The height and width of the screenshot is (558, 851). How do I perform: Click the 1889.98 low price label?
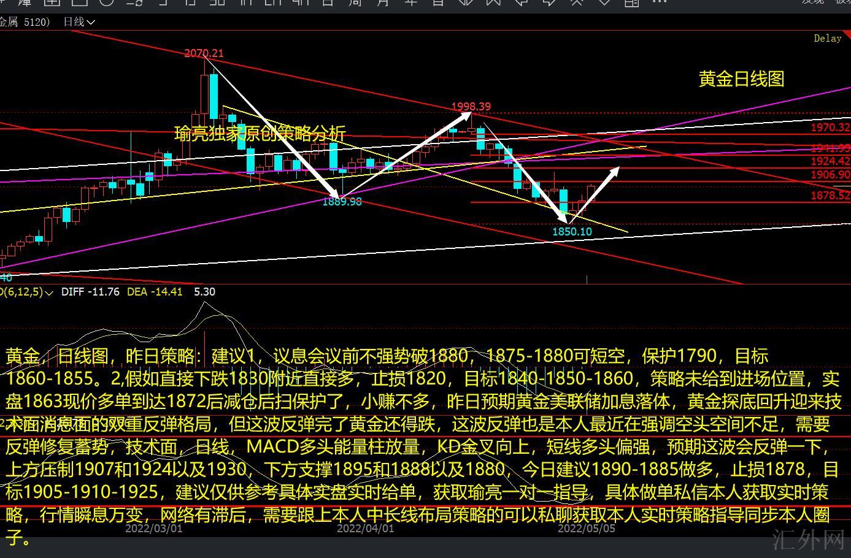point(342,202)
